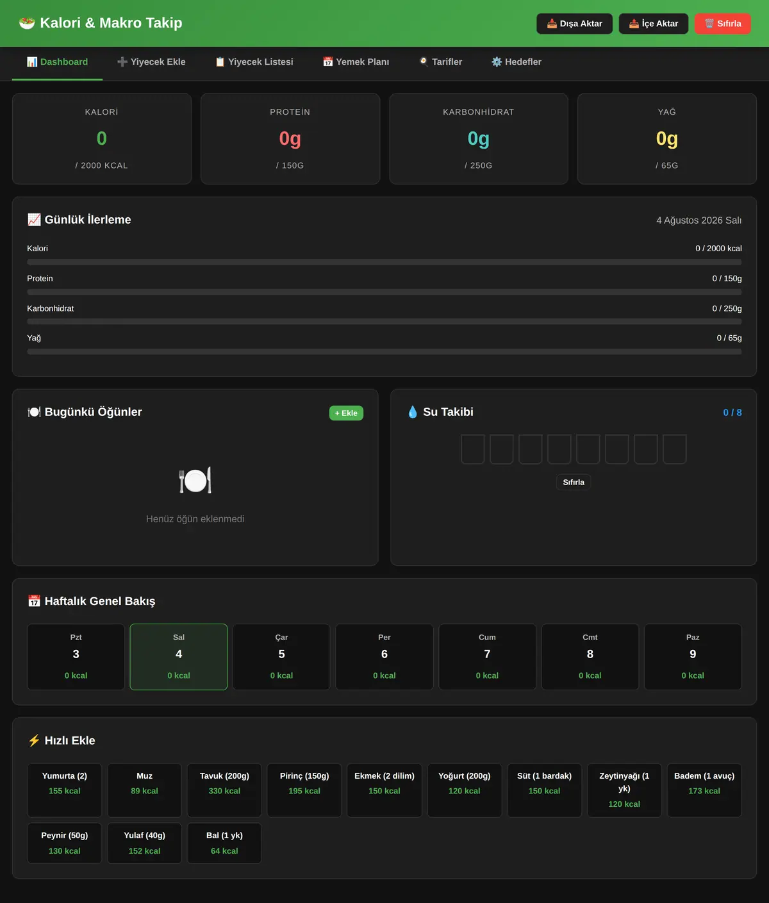Quick add Yoğurt (200g)
The image size is (769, 903).
[x=465, y=790]
